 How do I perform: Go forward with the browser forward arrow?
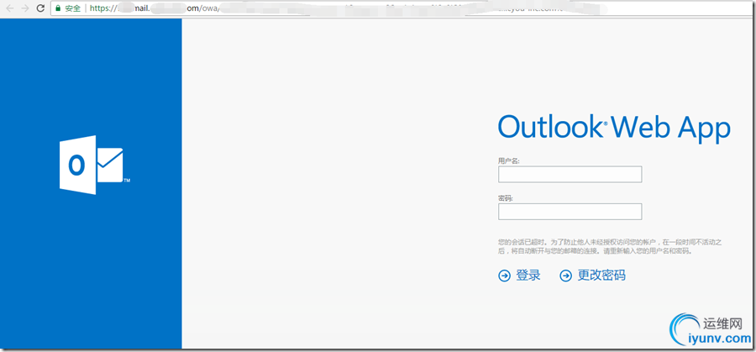pos(25,8)
